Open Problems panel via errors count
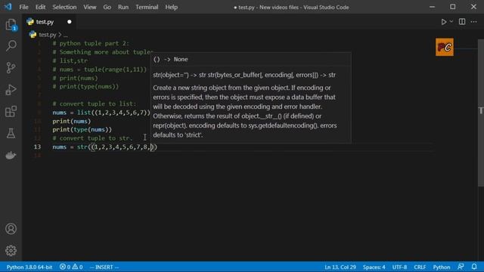Viewport: 484px width, 272px height. [x=65, y=267]
